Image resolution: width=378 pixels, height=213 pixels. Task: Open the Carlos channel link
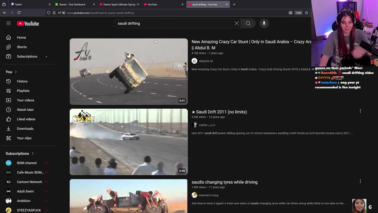(207, 125)
